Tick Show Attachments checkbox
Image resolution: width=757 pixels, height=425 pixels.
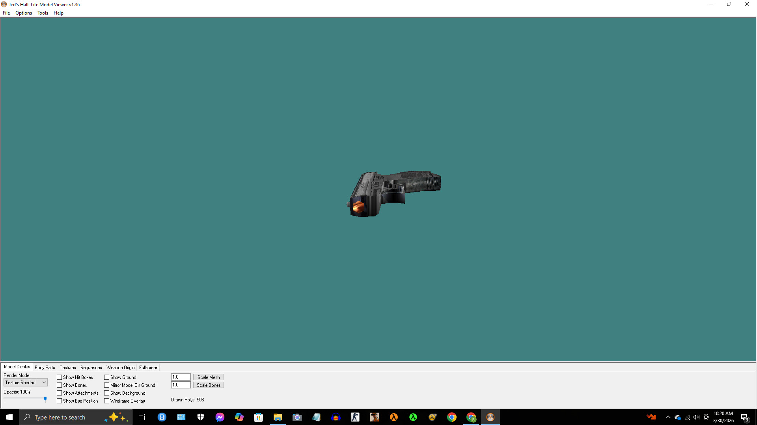[60, 393]
